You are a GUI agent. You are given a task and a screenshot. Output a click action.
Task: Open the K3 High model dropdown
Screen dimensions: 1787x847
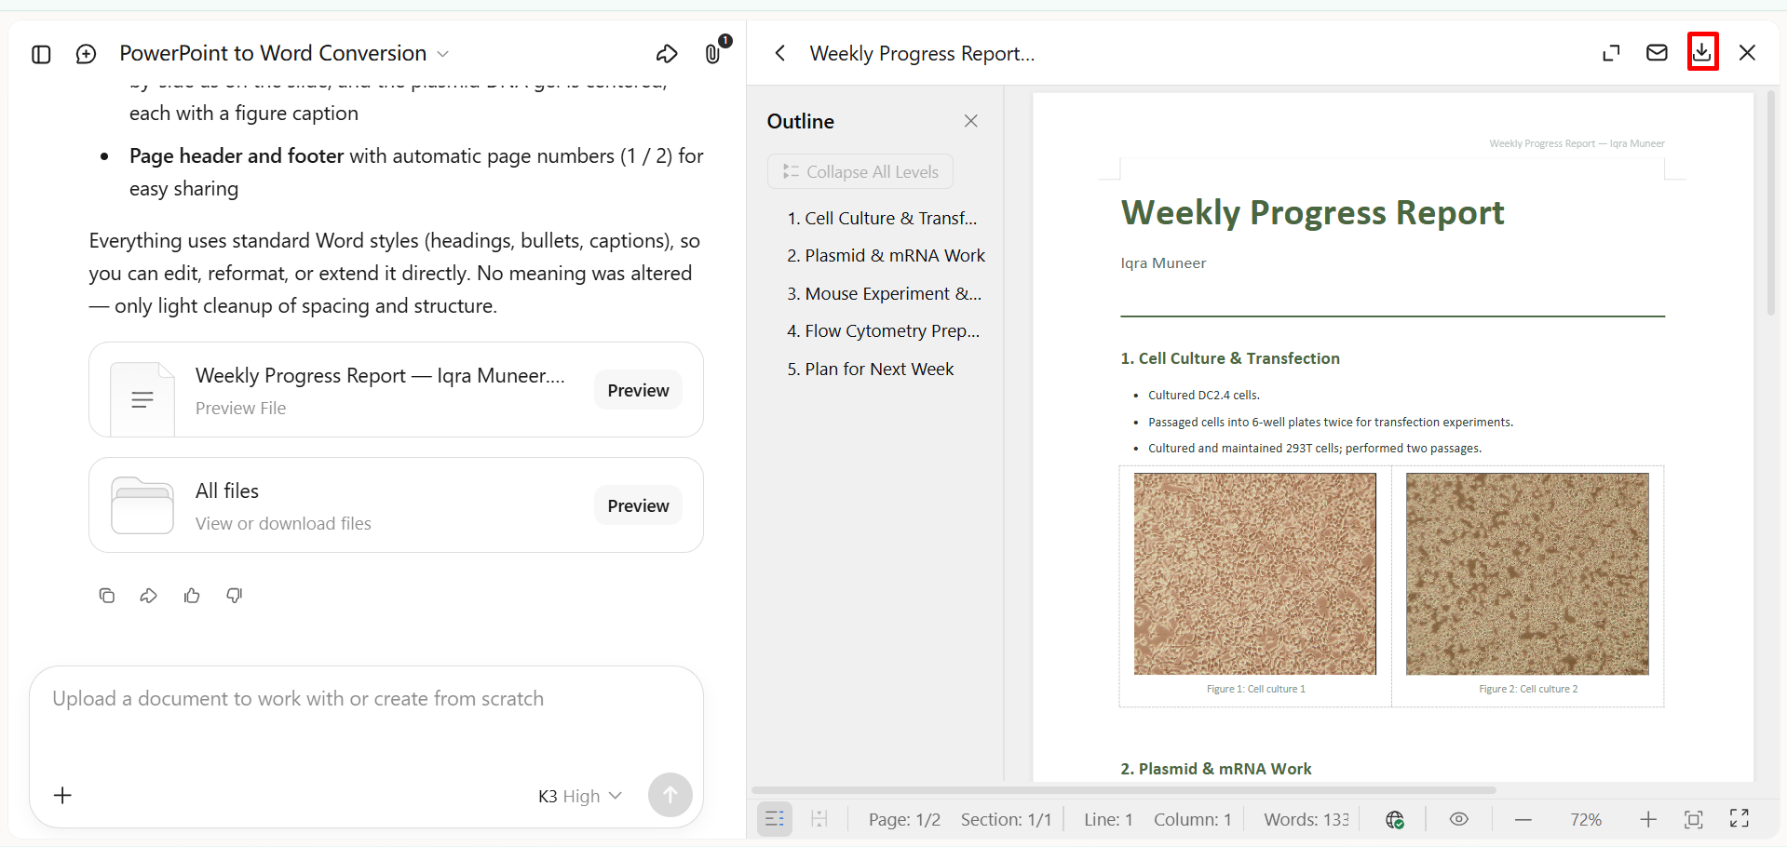(x=579, y=796)
